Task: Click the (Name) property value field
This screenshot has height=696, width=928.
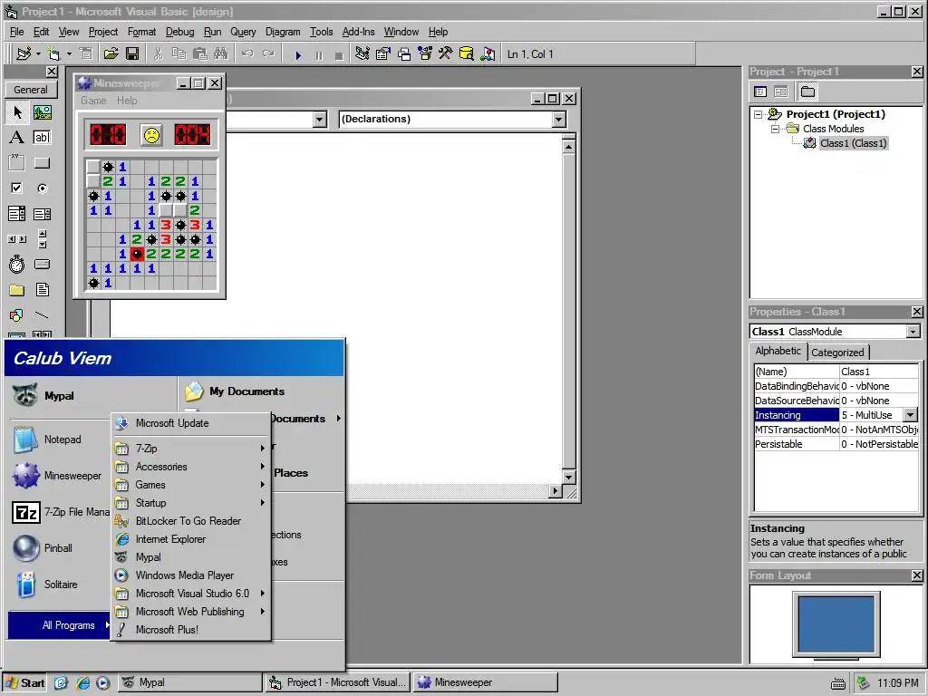Action: tap(879, 372)
